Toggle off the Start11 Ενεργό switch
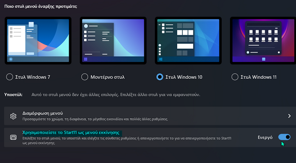296x163 pixels. click(284, 137)
